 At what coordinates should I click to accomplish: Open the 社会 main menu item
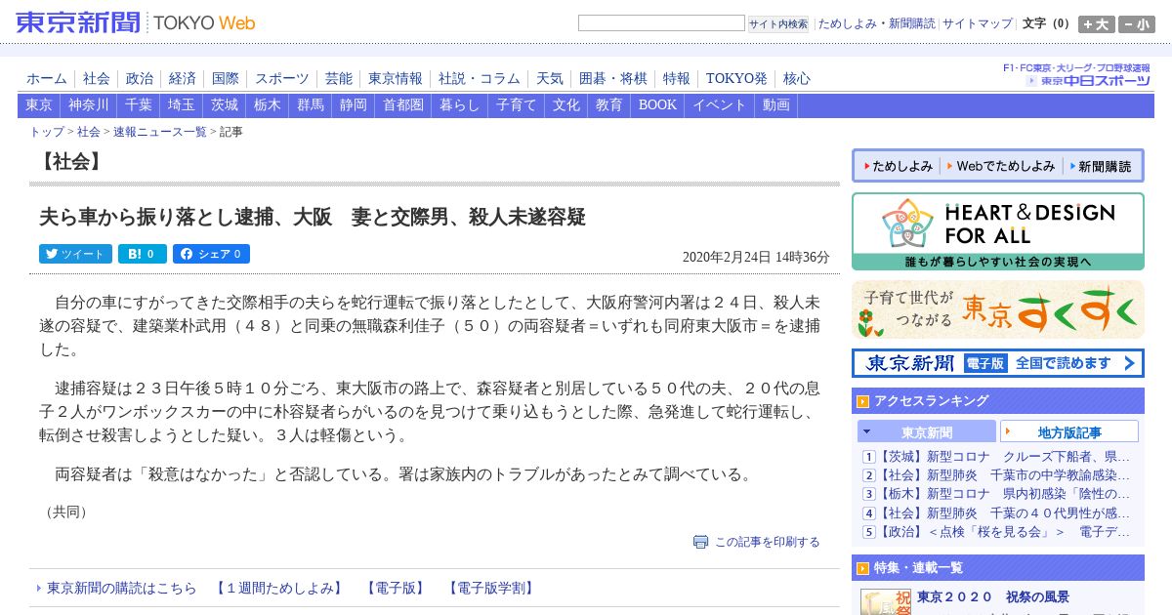[x=97, y=79]
